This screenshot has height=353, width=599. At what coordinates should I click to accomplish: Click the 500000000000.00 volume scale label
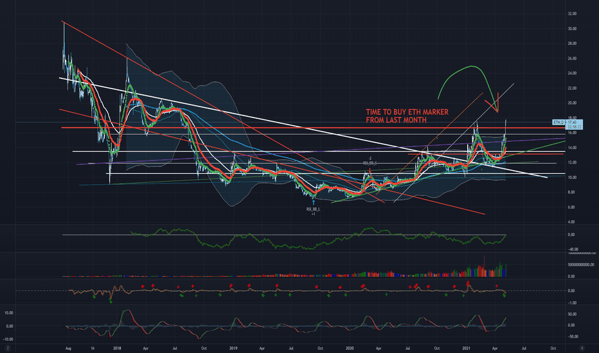click(581, 264)
